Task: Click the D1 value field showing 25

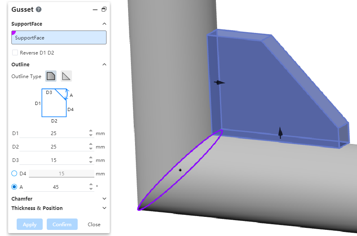Action: (x=54, y=133)
